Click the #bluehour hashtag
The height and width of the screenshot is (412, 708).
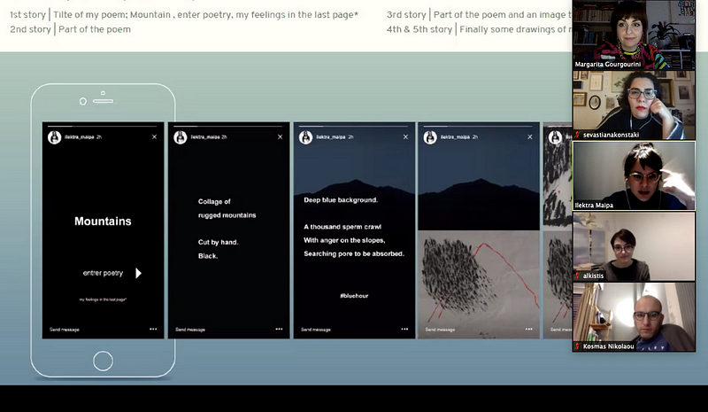tap(353, 294)
